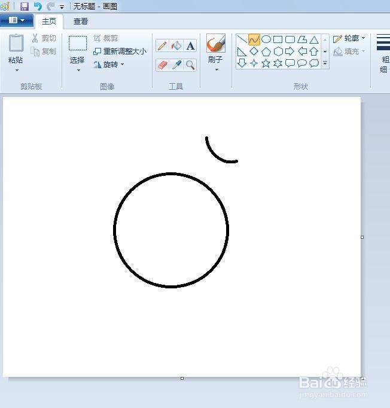Click the Redo arrow icon

[51, 6]
